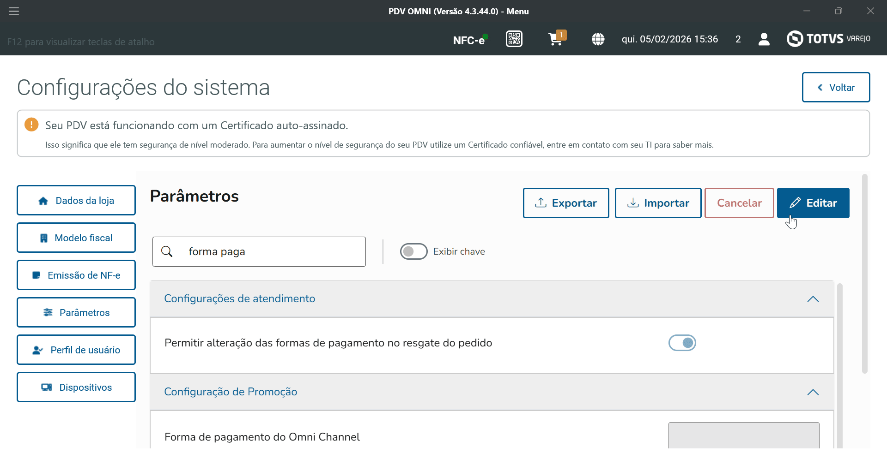Viewport: 887px width, 465px height.
Task: Click the Editar button
Action: click(x=813, y=203)
